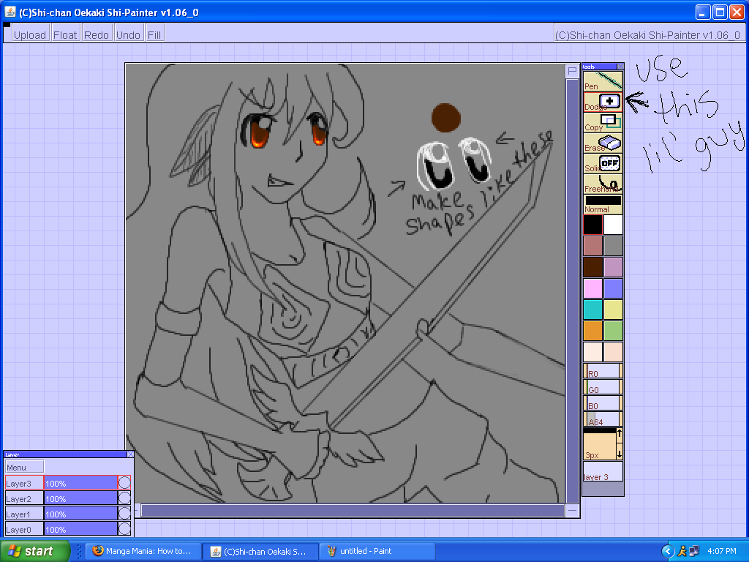Choose the Freehand drawing mode
The height and width of the screenshot is (562, 749).
(x=603, y=184)
